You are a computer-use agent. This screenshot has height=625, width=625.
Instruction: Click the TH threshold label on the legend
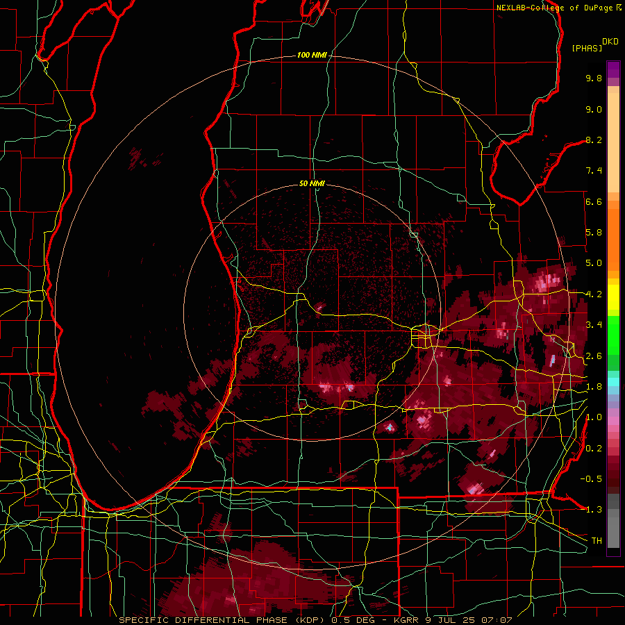pos(597,541)
